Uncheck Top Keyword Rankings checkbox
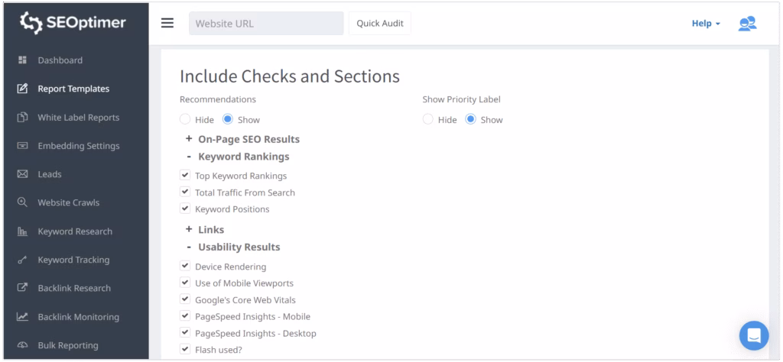The image size is (783, 362). [x=185, y=176]
